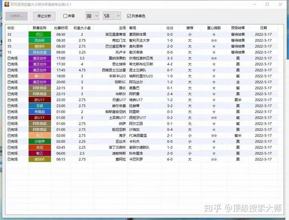Click the 推荐 column header
Image resolution: width=289 pixels, height=220 pixels.
[x=190, y=28]
